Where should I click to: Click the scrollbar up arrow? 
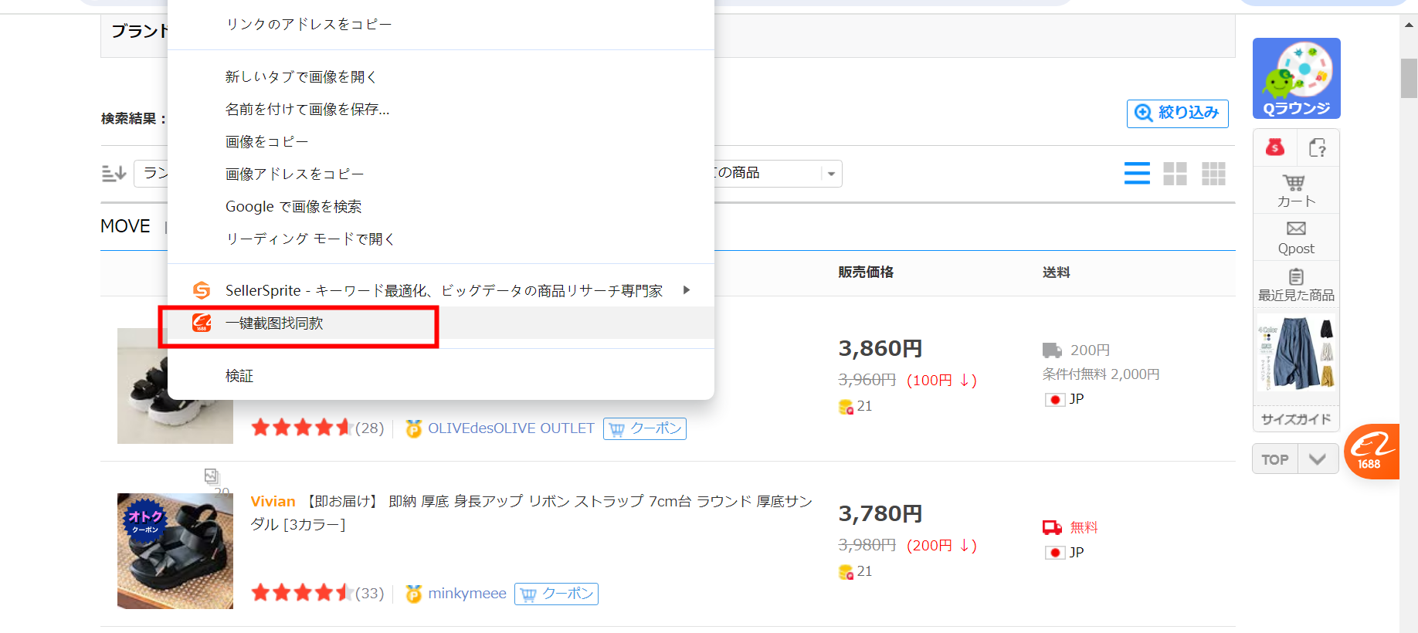pyautogui.click(x=1410, y=25)
